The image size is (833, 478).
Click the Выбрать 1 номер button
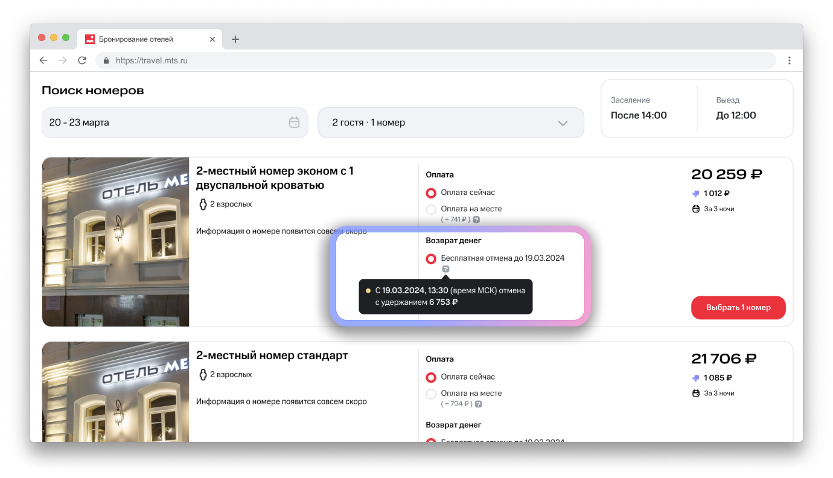tap(738, 307)
